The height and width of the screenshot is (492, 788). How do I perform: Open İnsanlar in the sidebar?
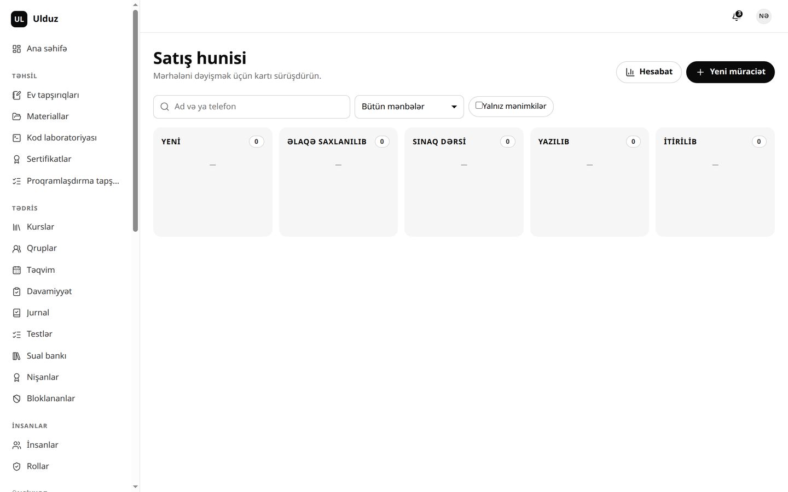tap(65, 445)
